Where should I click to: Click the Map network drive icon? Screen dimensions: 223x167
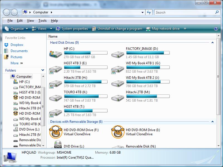click(x=148, y=29)
